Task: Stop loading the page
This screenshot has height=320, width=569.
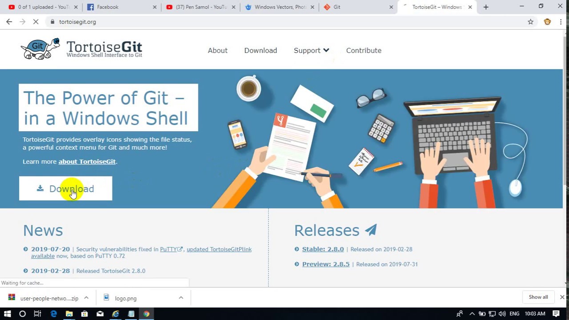Action: [36, 22]
